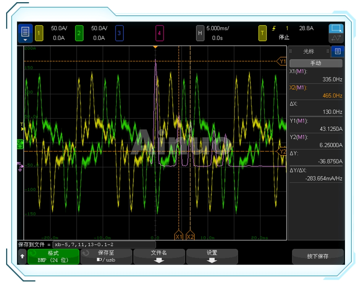
Task: Enable channel 3 blue badge
Action: pos(119,33)
